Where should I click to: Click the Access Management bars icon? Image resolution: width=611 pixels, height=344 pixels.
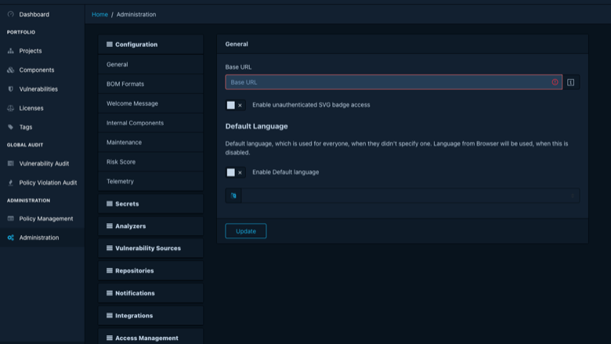click(110, 339)
